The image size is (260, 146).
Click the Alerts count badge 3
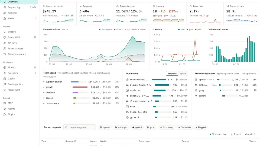pyautogui.click(x=35, y=18)
